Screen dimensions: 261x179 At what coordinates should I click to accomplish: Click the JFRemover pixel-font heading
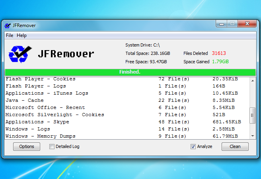pyautogui.click(x=66, y=54)
